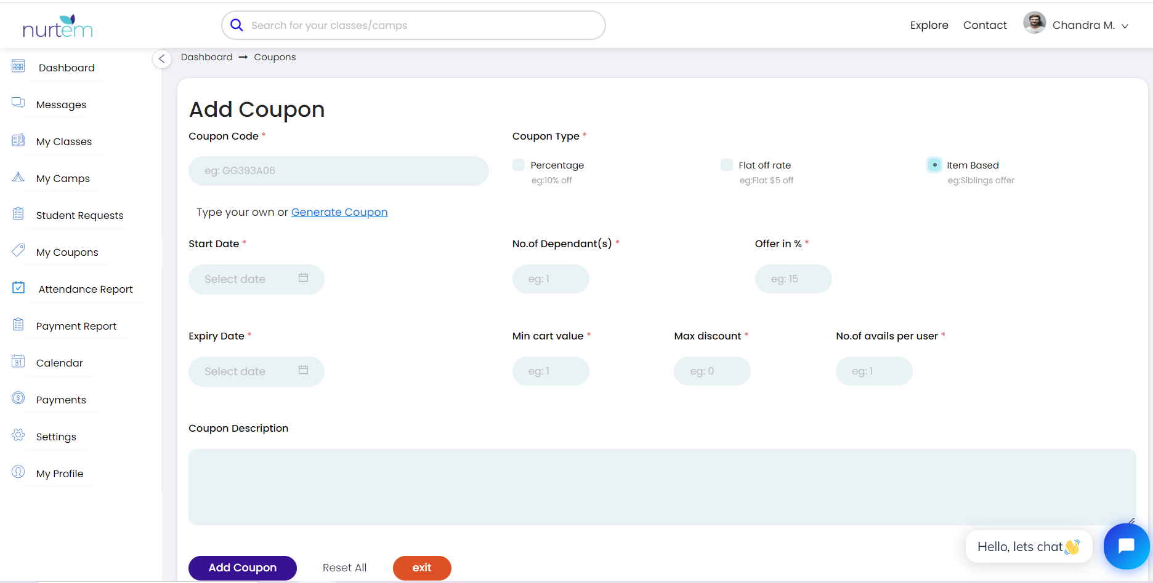Collapse the sidebar with arrow button
Viewport: 1153px width, 583px height.
click(x=161, y=59)
